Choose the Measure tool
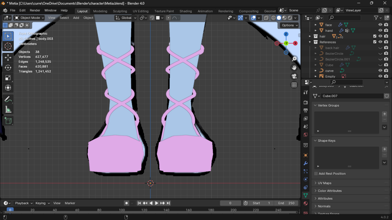Viewport: 392px width, 220px height. pos(8,110)
